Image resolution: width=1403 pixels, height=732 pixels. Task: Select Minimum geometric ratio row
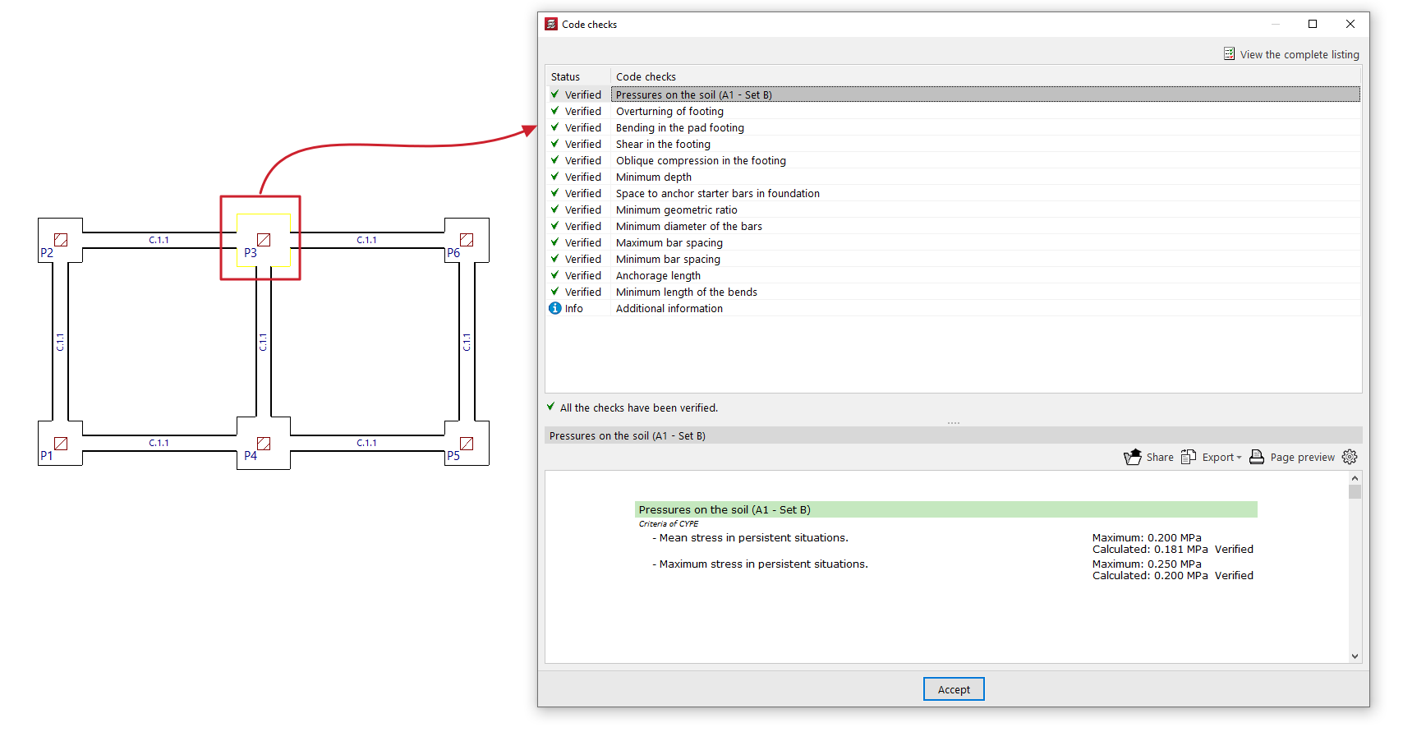953,209
